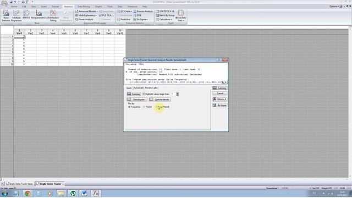Select the Quick tab in the dialog
Screen dimensions: 352x198
coord(129,88)
